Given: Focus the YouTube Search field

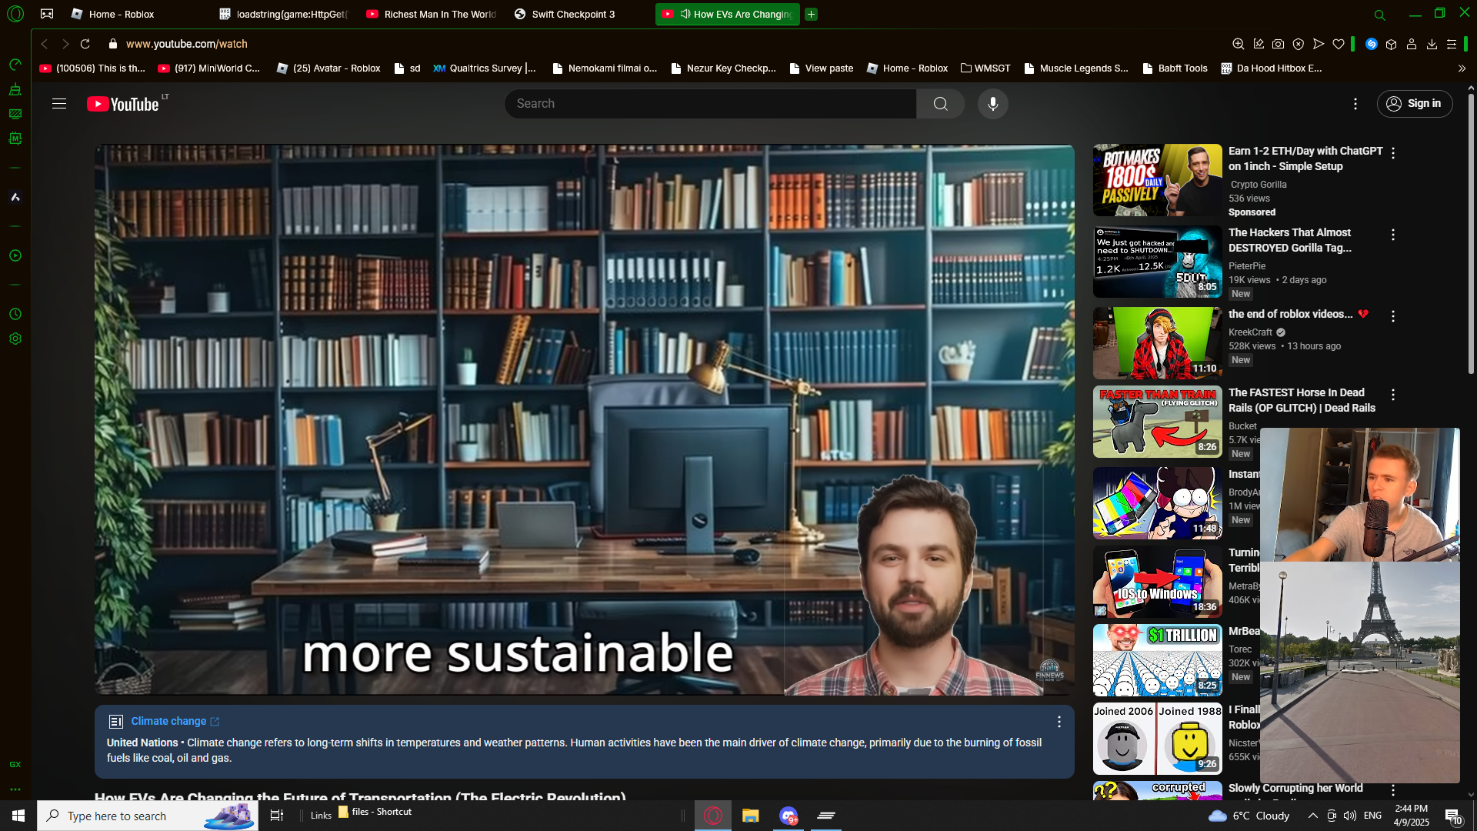Looking at the screenshot, I should pos(710,104).
